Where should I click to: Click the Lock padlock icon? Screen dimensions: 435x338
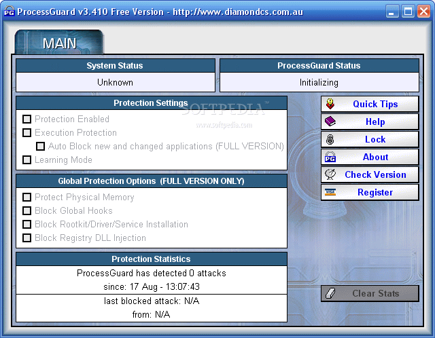330,139
